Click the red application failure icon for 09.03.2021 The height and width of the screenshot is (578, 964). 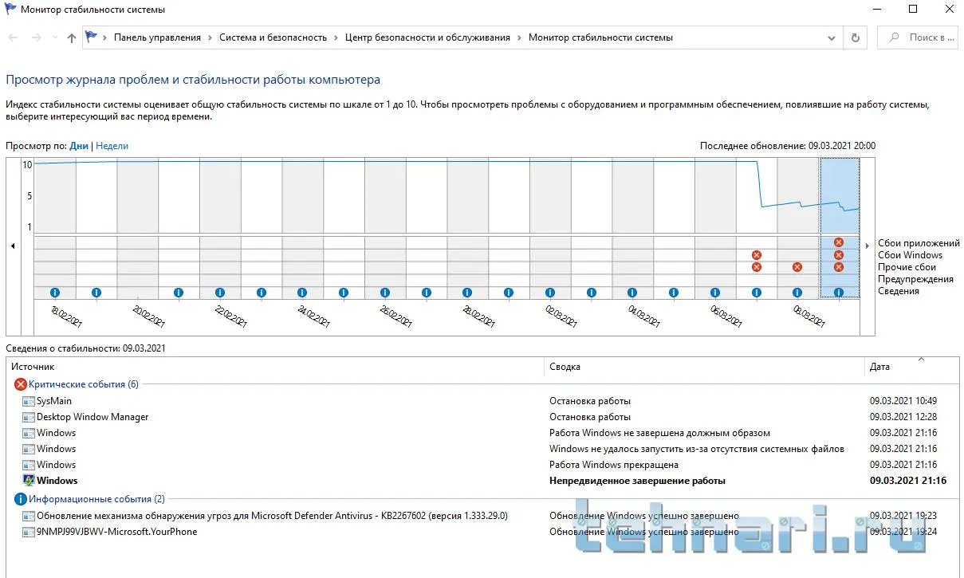click(838, 242)
